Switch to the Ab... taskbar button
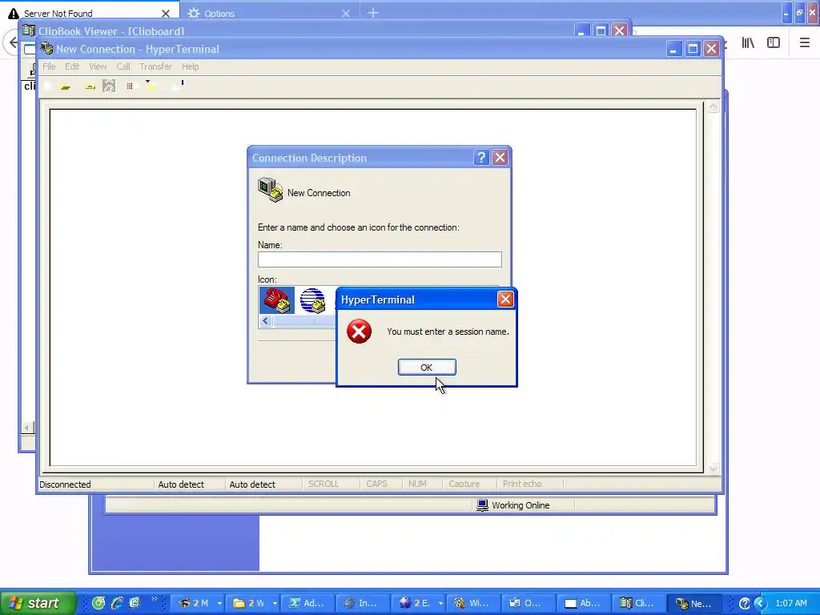 pos(584,604)
